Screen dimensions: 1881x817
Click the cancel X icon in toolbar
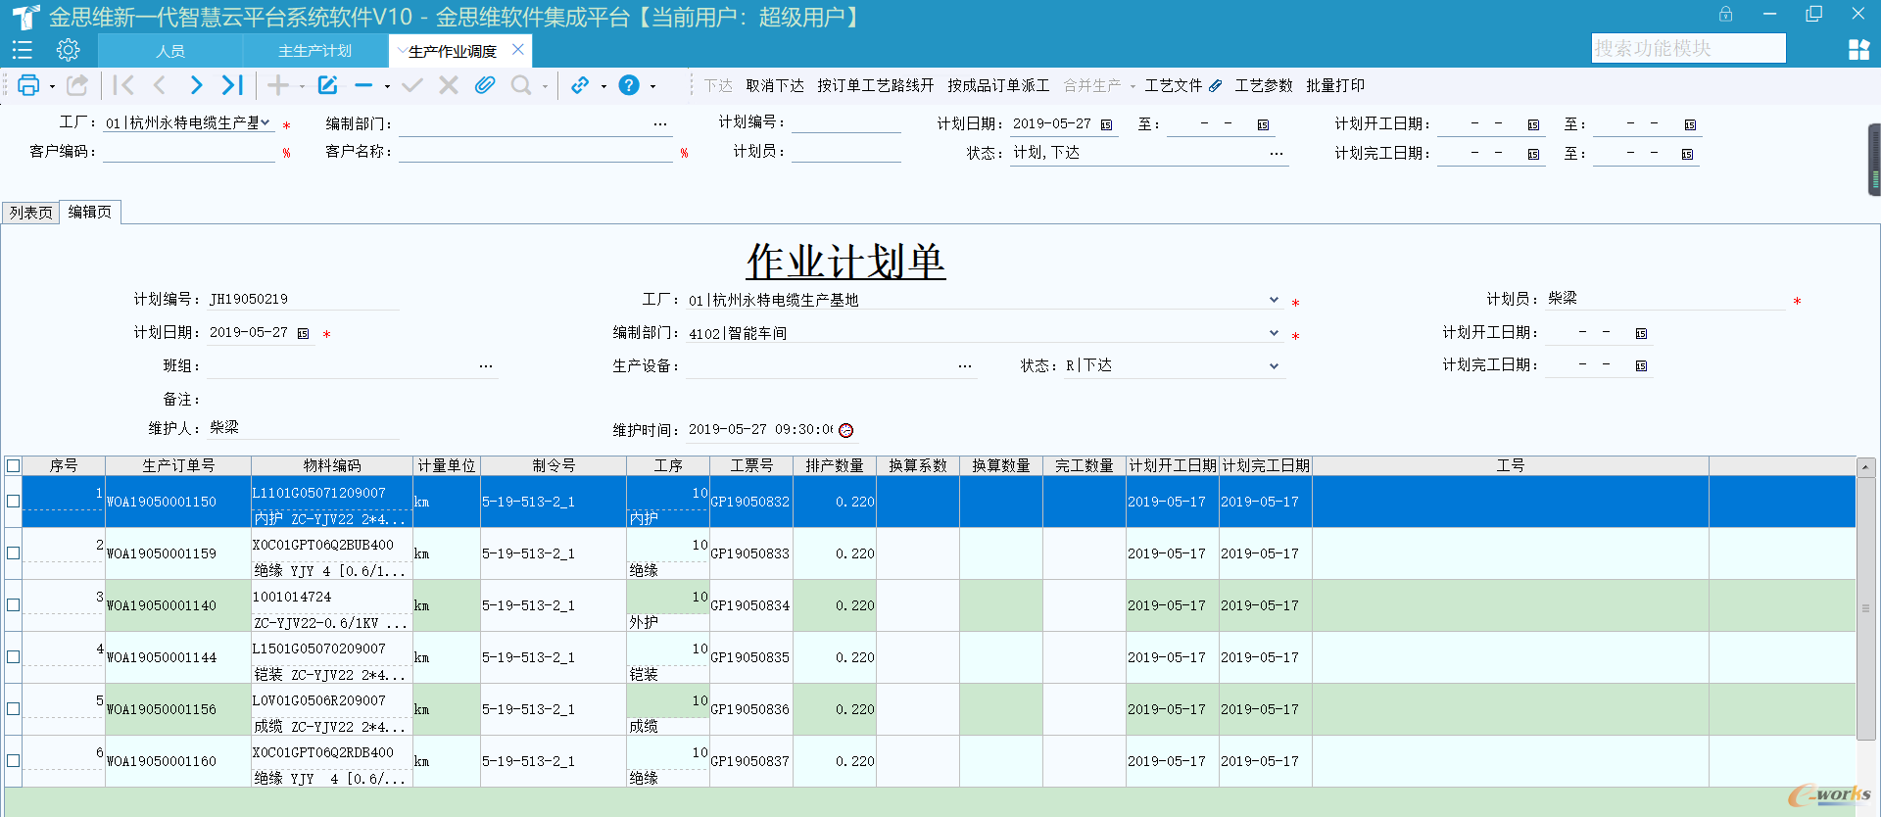449,85
